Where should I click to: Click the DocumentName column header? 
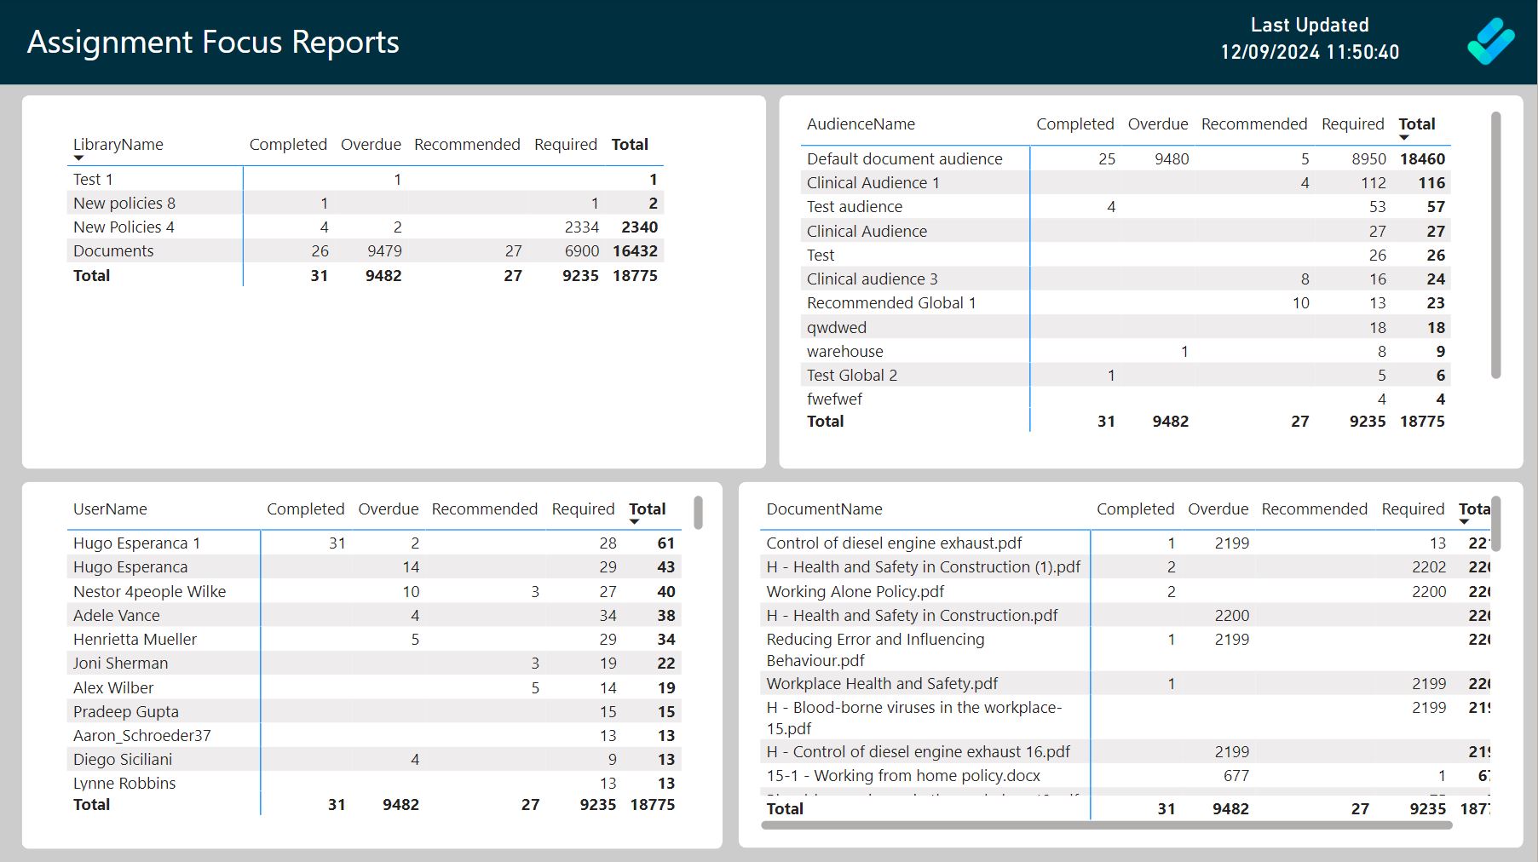click(824, 509)
